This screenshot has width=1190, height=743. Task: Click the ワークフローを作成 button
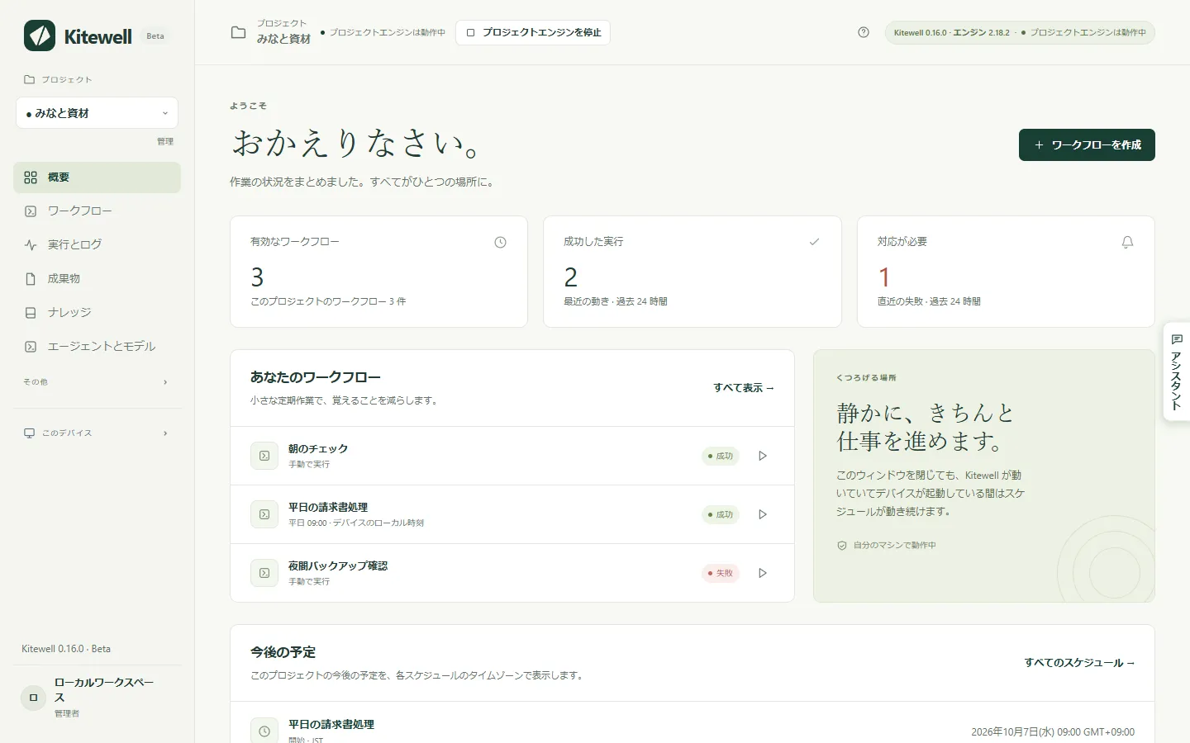1087,144
